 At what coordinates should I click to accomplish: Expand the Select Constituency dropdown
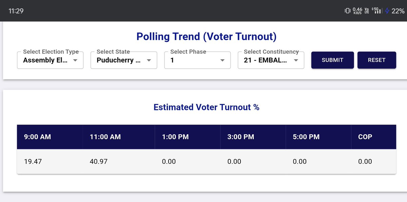tap(271, 60)
